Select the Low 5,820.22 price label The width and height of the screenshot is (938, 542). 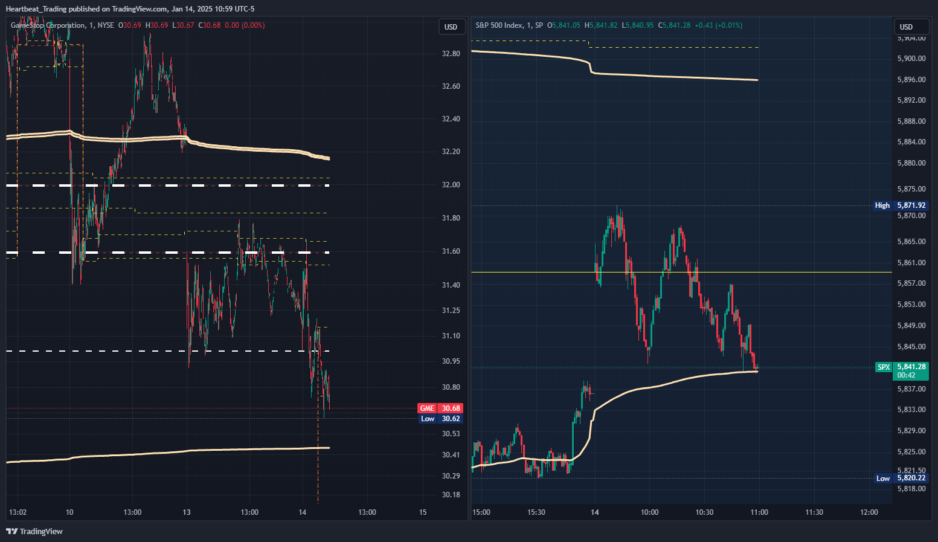click(902, 478)
